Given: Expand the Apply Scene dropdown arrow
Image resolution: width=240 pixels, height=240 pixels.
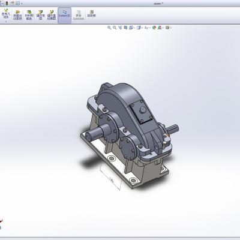Looking at the screenshot, I should pyautogui.click(x=163, y=28).
